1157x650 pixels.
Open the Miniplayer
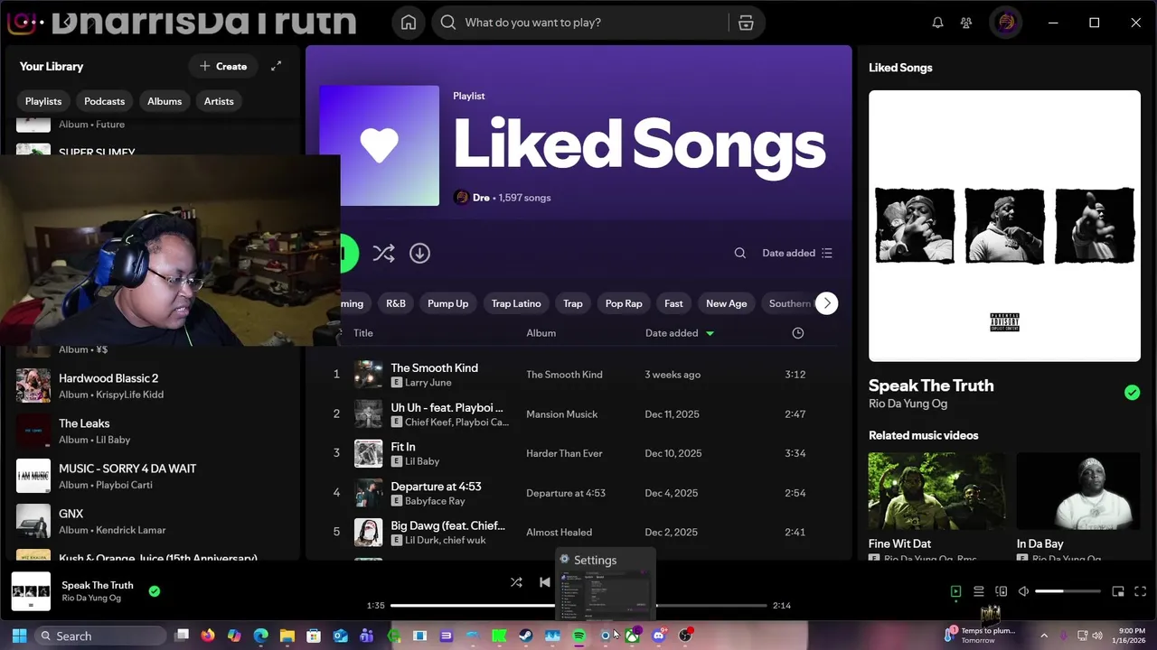(1118, 591)
